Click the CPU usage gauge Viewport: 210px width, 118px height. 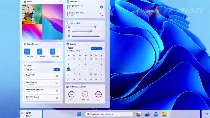pyautogui.click(x=98, y=94)
